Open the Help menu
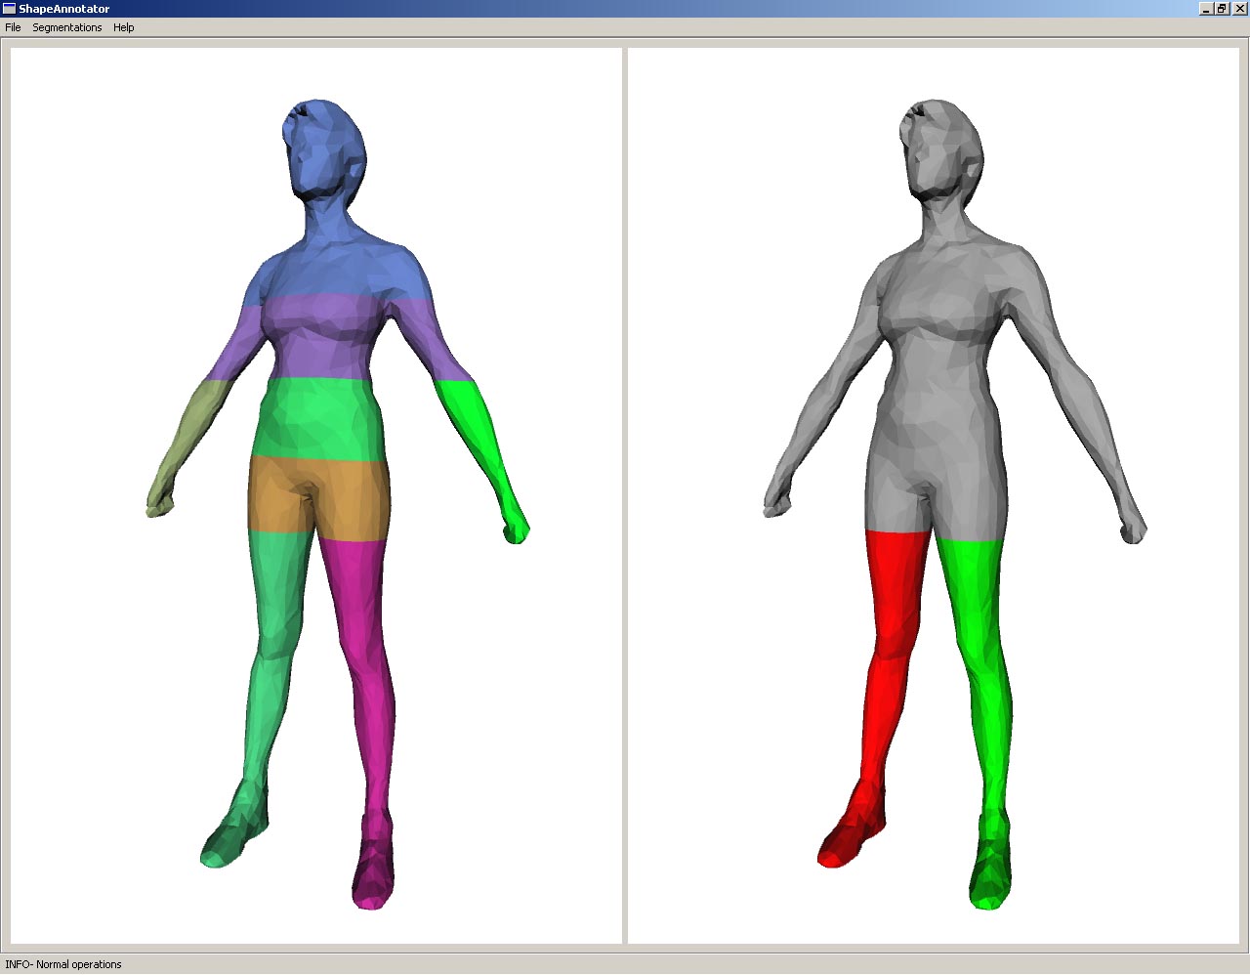Viewport: 1250px width, 975px height. pyautogui.click(x=123, y=27)
